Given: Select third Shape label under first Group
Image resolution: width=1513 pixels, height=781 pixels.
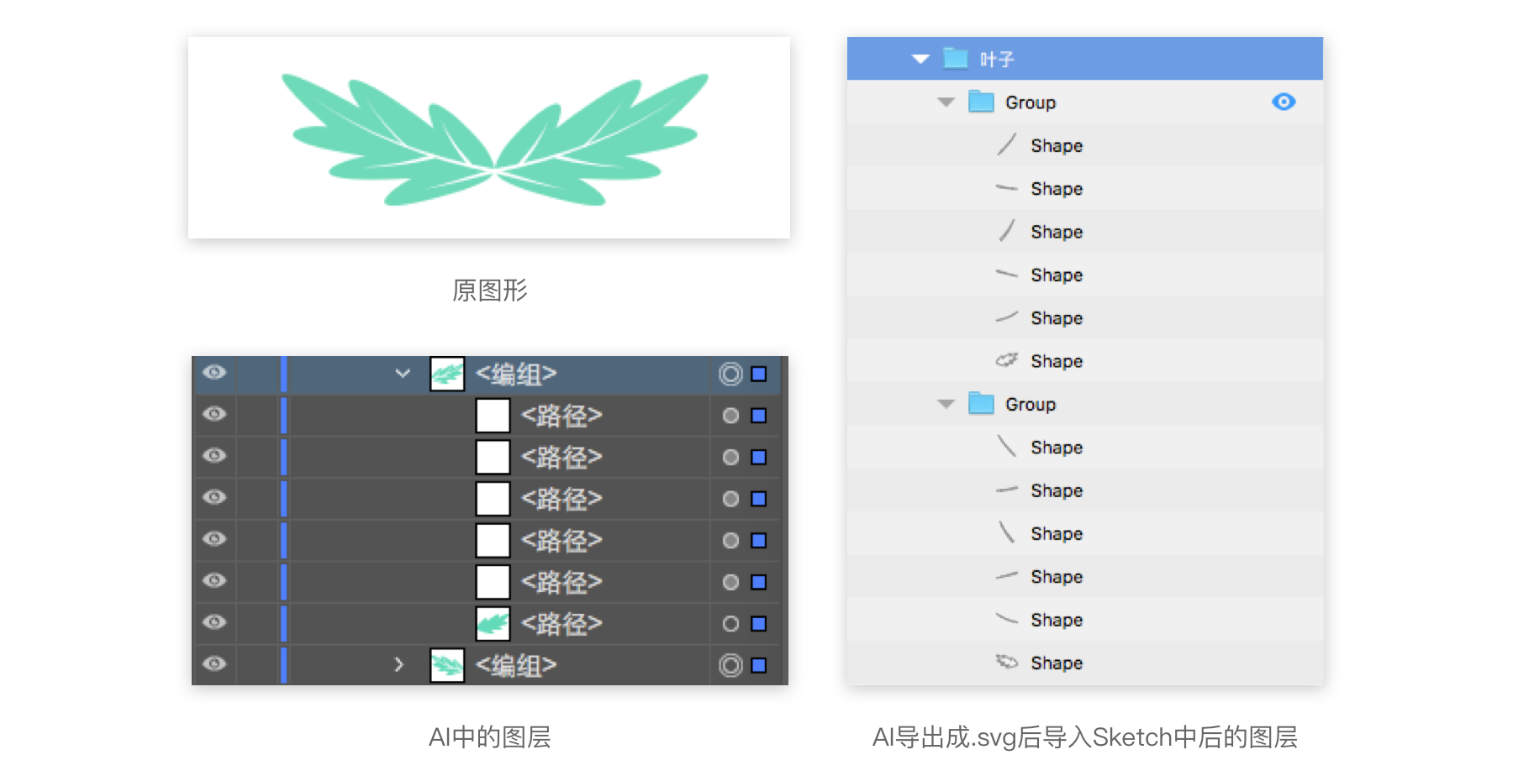Looking at the screenshot, I should click(1057, 231).
